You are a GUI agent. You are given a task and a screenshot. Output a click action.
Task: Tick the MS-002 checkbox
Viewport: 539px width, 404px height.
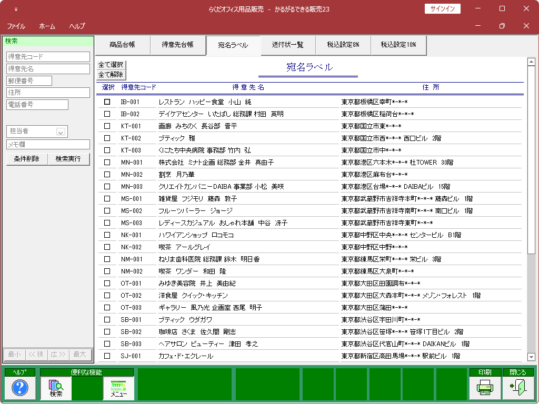107,210
